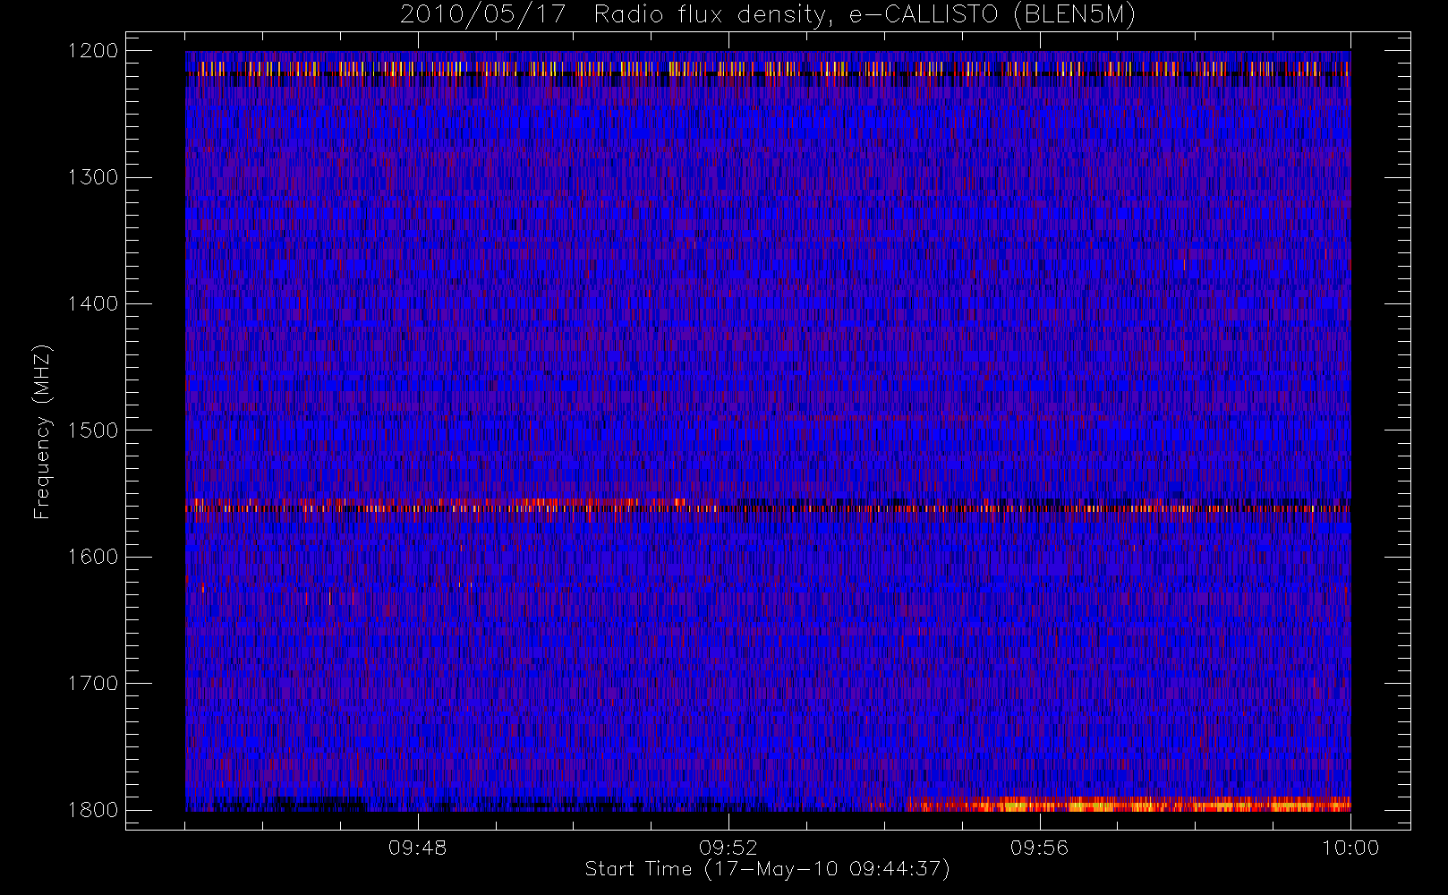Viewport: 1448px width, 895px height.
Task: Click the 10:00 time tick label
Action: pyautogui.click(x=1350, y=848)
